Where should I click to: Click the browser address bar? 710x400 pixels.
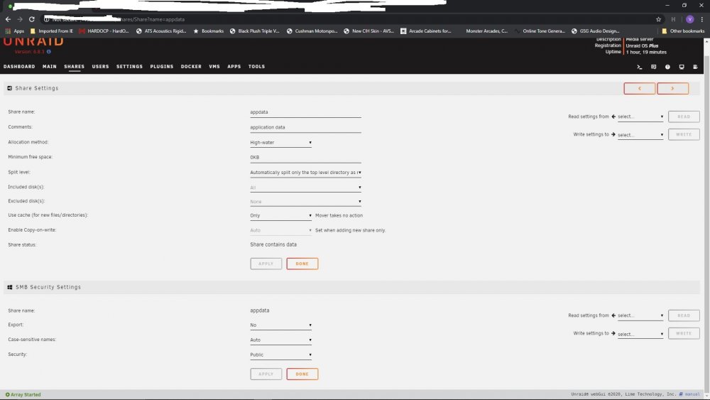pos(346,19)
